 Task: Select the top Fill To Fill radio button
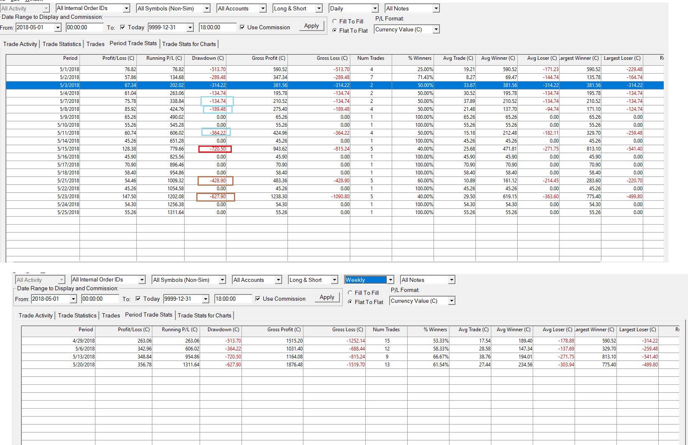(335, 21)
